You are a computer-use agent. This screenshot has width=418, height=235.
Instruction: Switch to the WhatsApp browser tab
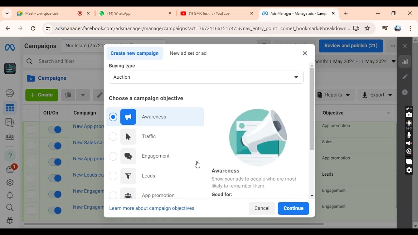coord(135,14)
